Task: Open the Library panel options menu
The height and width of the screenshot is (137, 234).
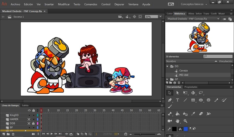Action: click(x=231, y=14)
